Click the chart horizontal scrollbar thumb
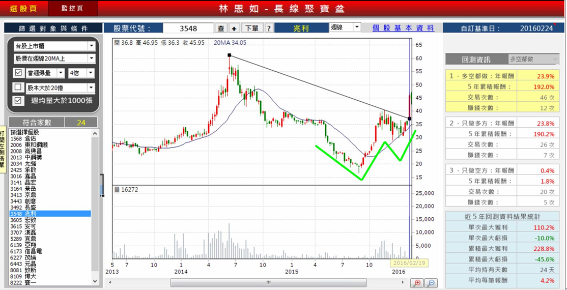Screen dimensions: 567x290 pos(268,282)
